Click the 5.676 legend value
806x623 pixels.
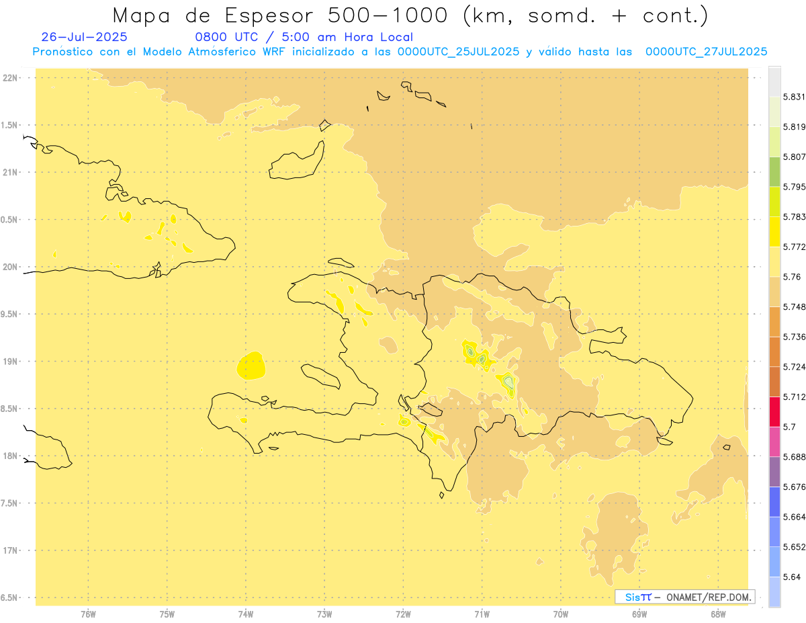tap(795, 487)
